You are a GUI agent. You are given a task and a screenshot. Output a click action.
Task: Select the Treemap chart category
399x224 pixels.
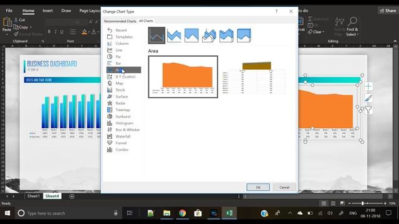pyautogui.click(x=123, y=110)
